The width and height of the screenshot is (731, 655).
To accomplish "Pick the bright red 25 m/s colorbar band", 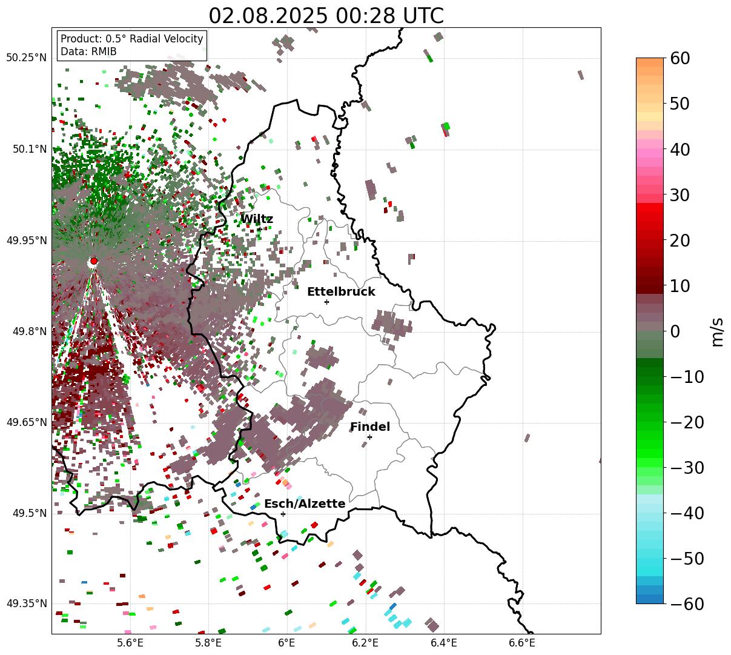I will 650,218.
